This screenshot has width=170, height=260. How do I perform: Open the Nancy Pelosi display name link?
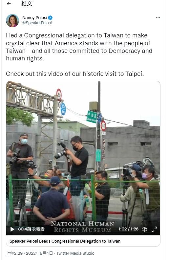point(35,18)
